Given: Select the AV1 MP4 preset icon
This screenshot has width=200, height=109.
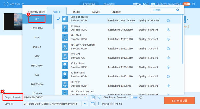Looking at the screenshot, I should pos(65,56).
